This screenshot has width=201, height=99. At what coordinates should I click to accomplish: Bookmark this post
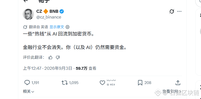point(140,83)
